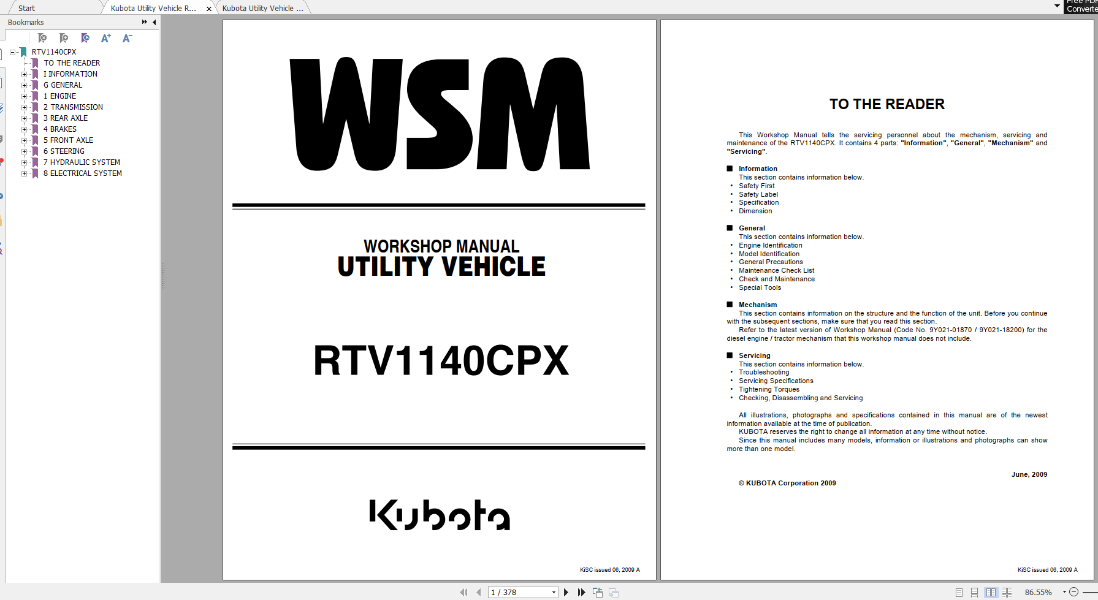Switch to the second Kubota Utility Vehicle tab
The height and width of the screenshot is (600, 1098).
click(x=262, y=8)
